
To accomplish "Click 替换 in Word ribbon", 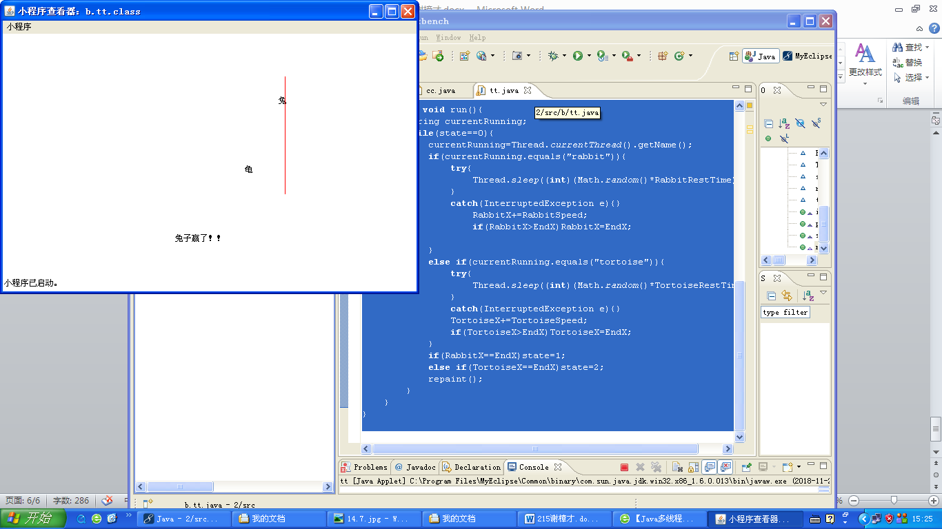I will tap(908, 62).
